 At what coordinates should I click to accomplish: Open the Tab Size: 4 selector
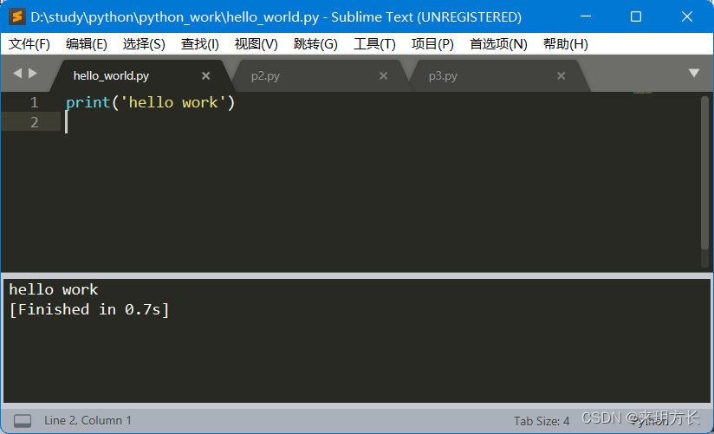pyautogui.click(x=542, y=421)
